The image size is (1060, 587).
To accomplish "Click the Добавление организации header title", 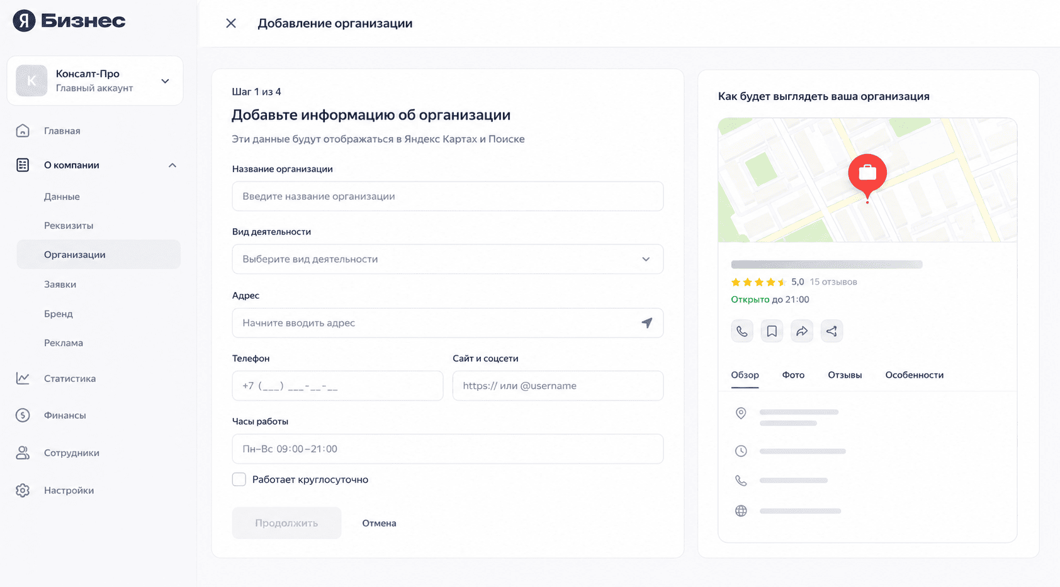I will [x=335, y=23].
